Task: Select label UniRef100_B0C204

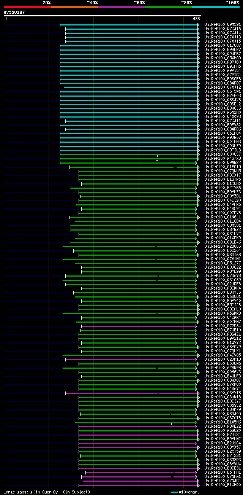Action: tap(222, 251)
